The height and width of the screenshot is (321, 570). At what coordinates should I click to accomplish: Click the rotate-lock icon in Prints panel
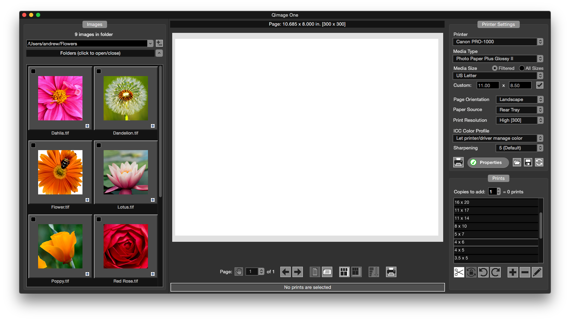coord(471,272)
